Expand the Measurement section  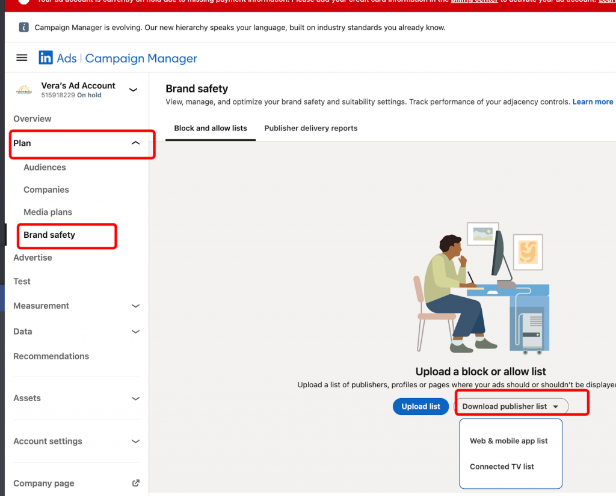(x=135, y=306)
